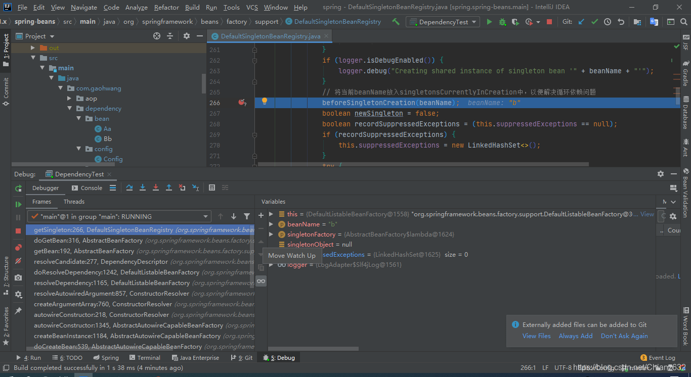This screenshot has width=691, height=377.
Task: Locate file with Project panel crosshair icon
Action: (x=157, y=36)
